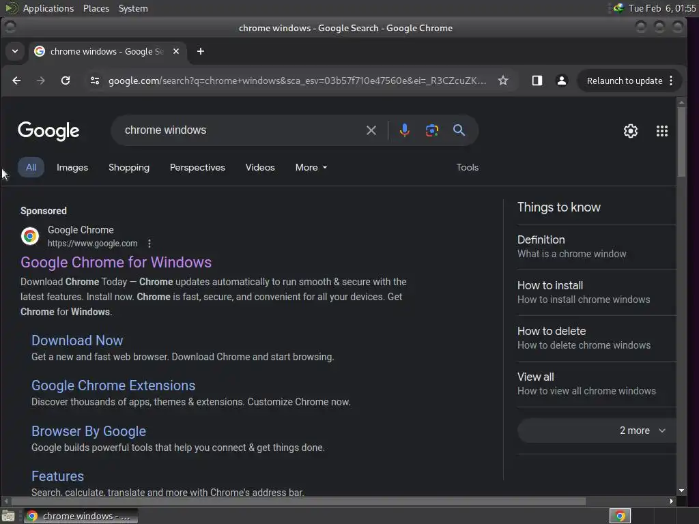699x524 pixels.
Task: Open search Tools options
Action: pos(467,168)
